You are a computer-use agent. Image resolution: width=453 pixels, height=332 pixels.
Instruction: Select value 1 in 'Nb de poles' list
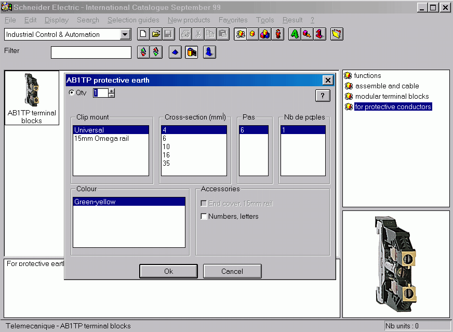pos(303,130)
